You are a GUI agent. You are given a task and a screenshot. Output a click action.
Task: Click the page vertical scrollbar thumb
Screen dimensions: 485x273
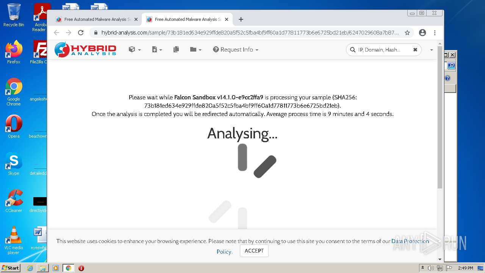440,118
